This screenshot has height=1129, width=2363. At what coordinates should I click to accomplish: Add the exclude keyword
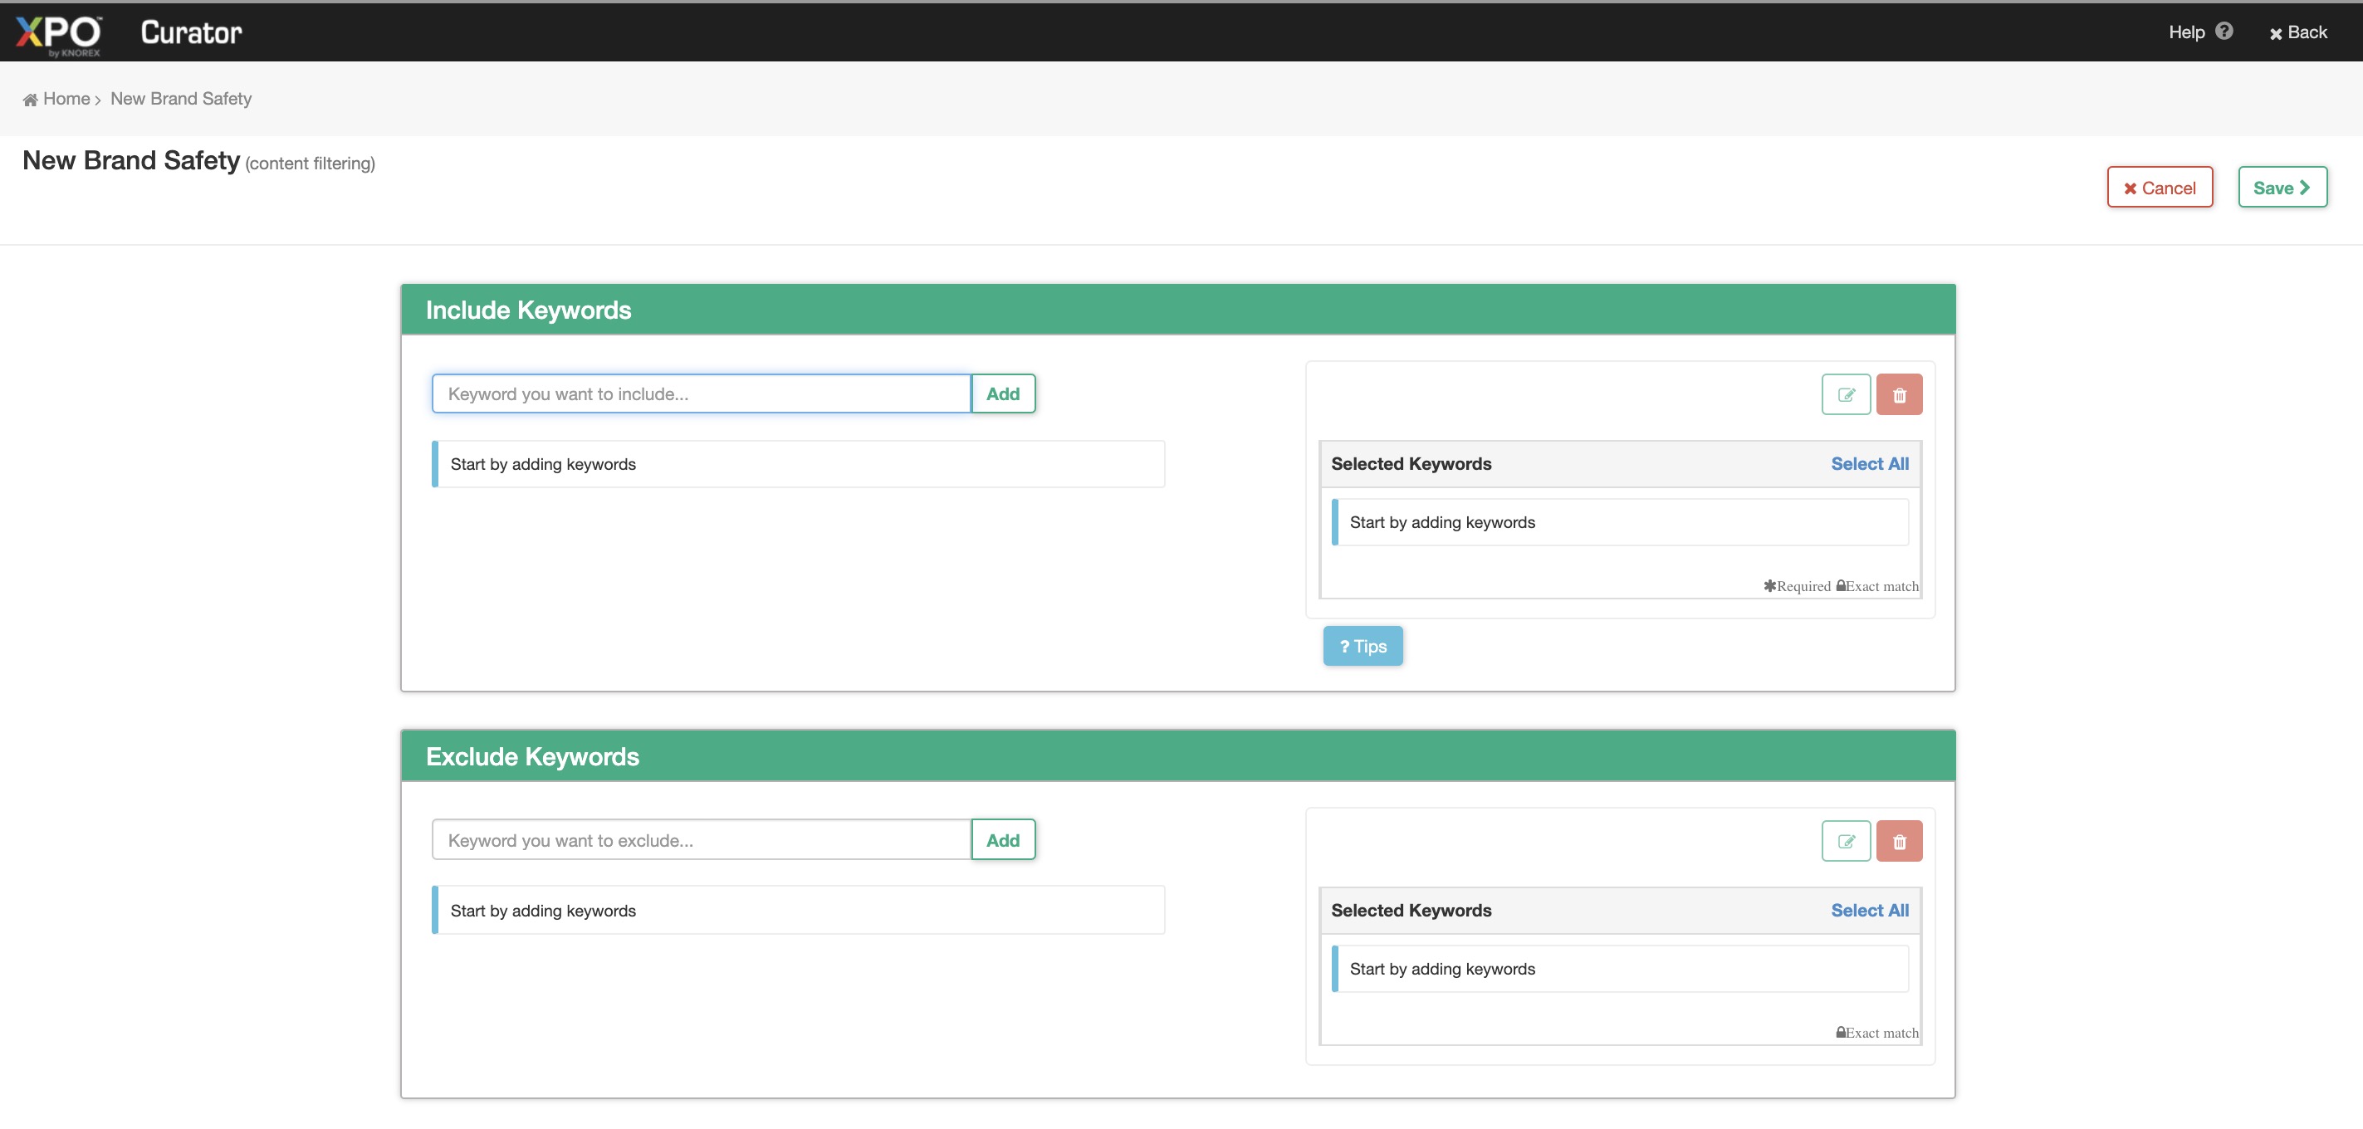(x=1003, y=840)
